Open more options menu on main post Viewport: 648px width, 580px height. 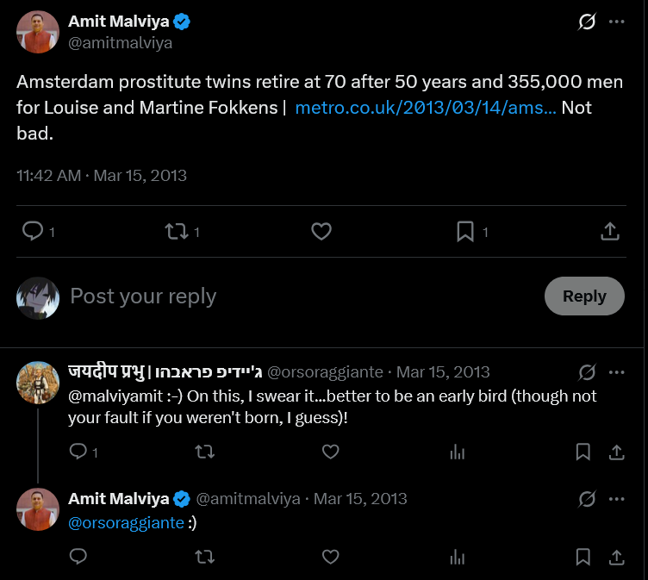(x=617, y=22)
